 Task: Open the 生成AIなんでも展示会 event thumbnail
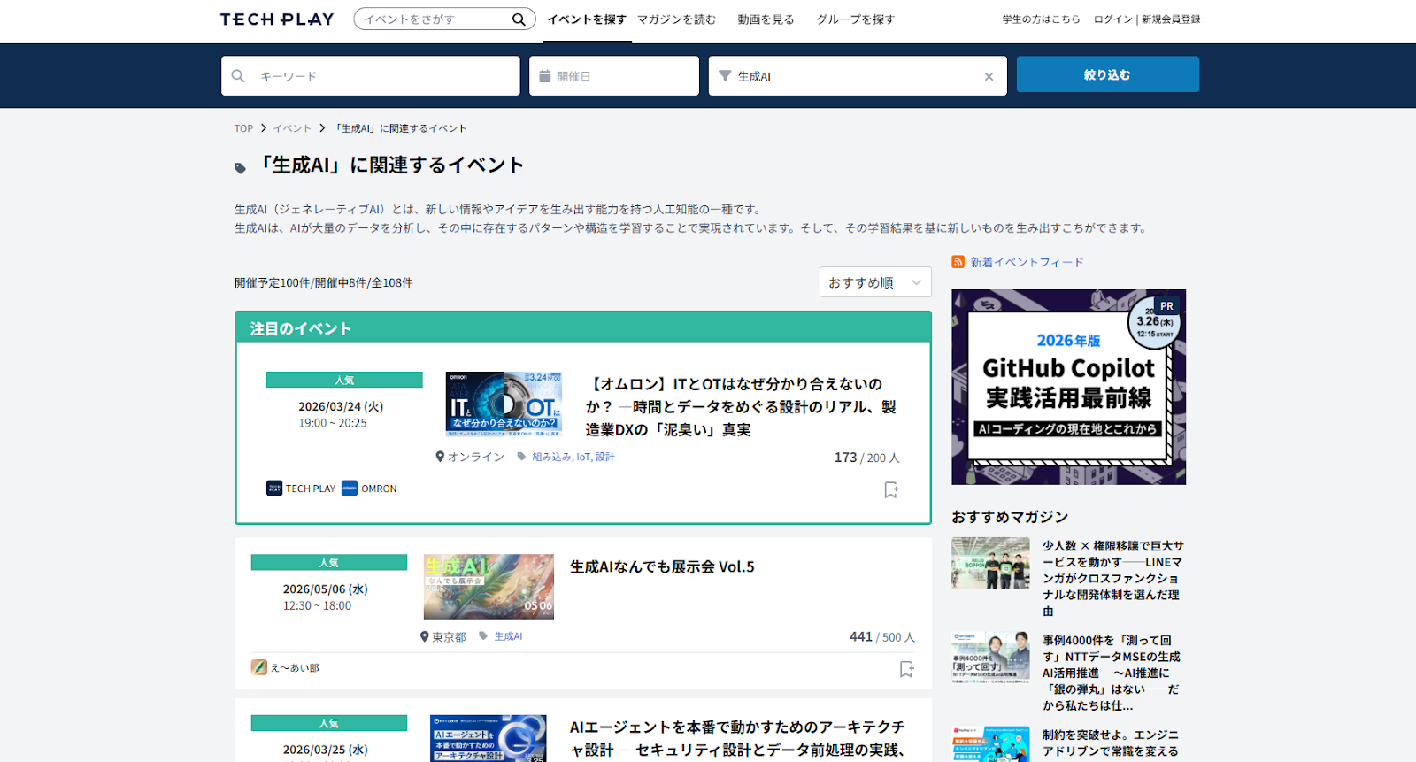pyautogui.click(x=489, y=586)
